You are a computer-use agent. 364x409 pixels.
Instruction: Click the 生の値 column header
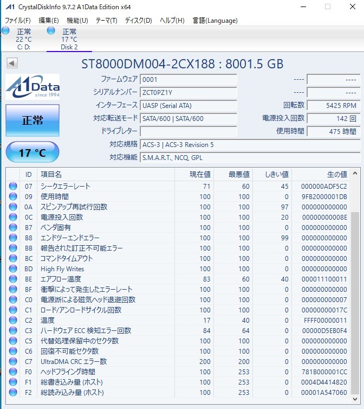pyautogui.click(x=321, y=174)
